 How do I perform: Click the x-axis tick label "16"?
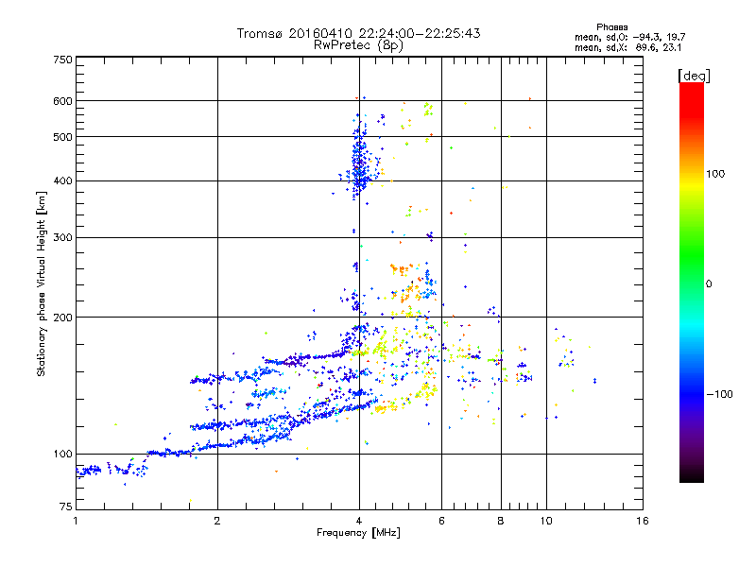click(643, 521)
